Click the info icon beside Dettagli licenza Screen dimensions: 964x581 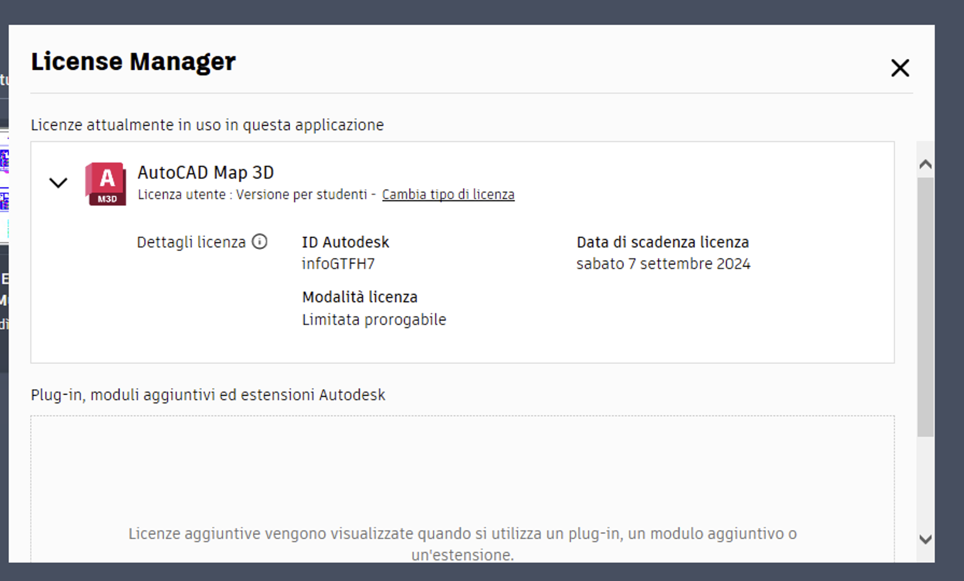tap(260, 242)
